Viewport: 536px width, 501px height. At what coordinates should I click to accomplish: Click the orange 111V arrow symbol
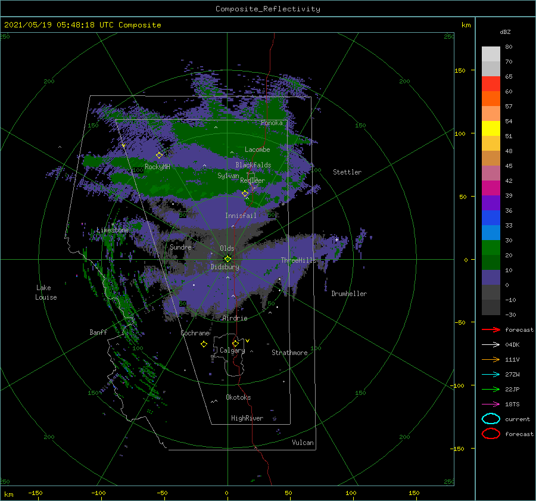pyautogui.click(x=491, y=359)
